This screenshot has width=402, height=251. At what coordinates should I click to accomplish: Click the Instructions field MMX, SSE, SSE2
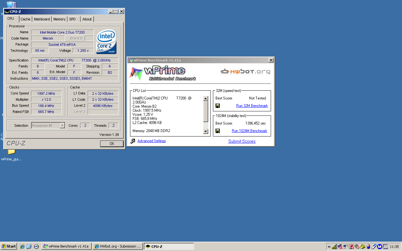[75, 78]
